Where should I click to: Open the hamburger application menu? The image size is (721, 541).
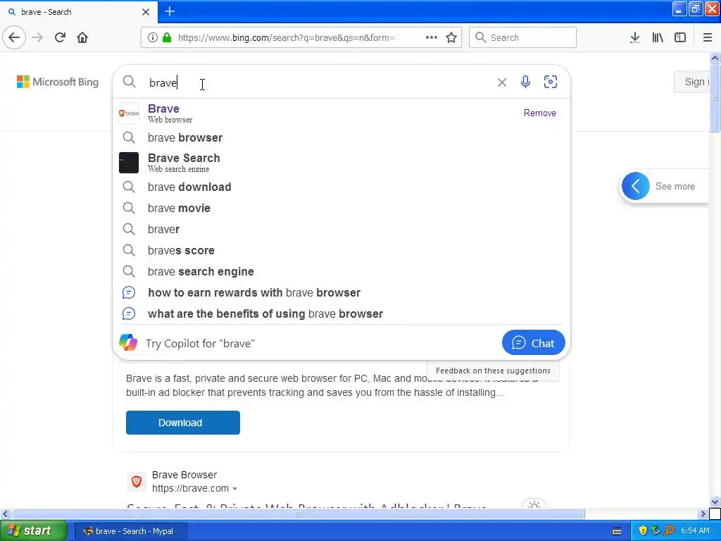pyautogui.click(x=707, y=37)
